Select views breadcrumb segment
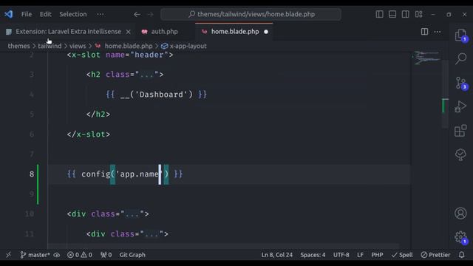 (78, 46)
